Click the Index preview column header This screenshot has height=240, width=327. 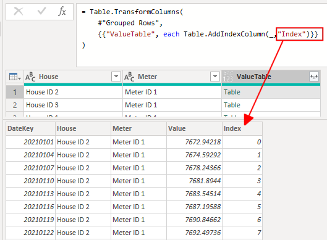coord(242,129)
